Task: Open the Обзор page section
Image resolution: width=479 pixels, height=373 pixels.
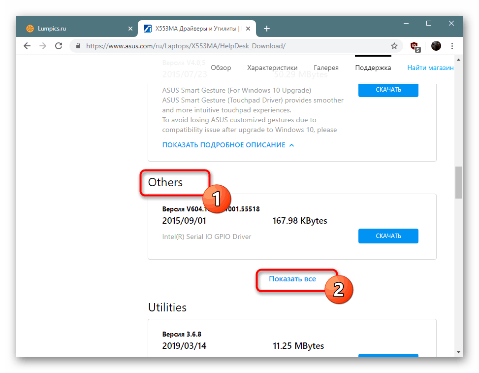Action: click(221, 68)
